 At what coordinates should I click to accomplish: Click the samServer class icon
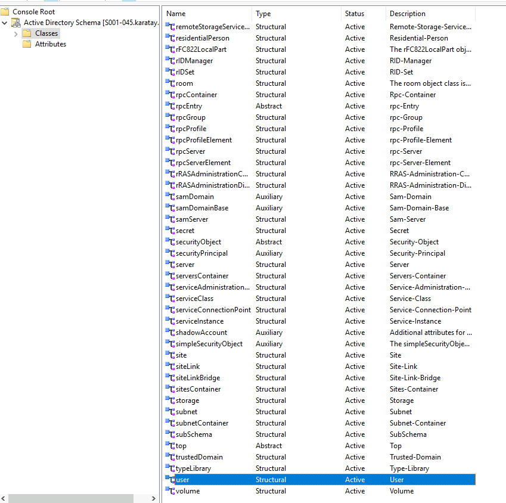170,219
